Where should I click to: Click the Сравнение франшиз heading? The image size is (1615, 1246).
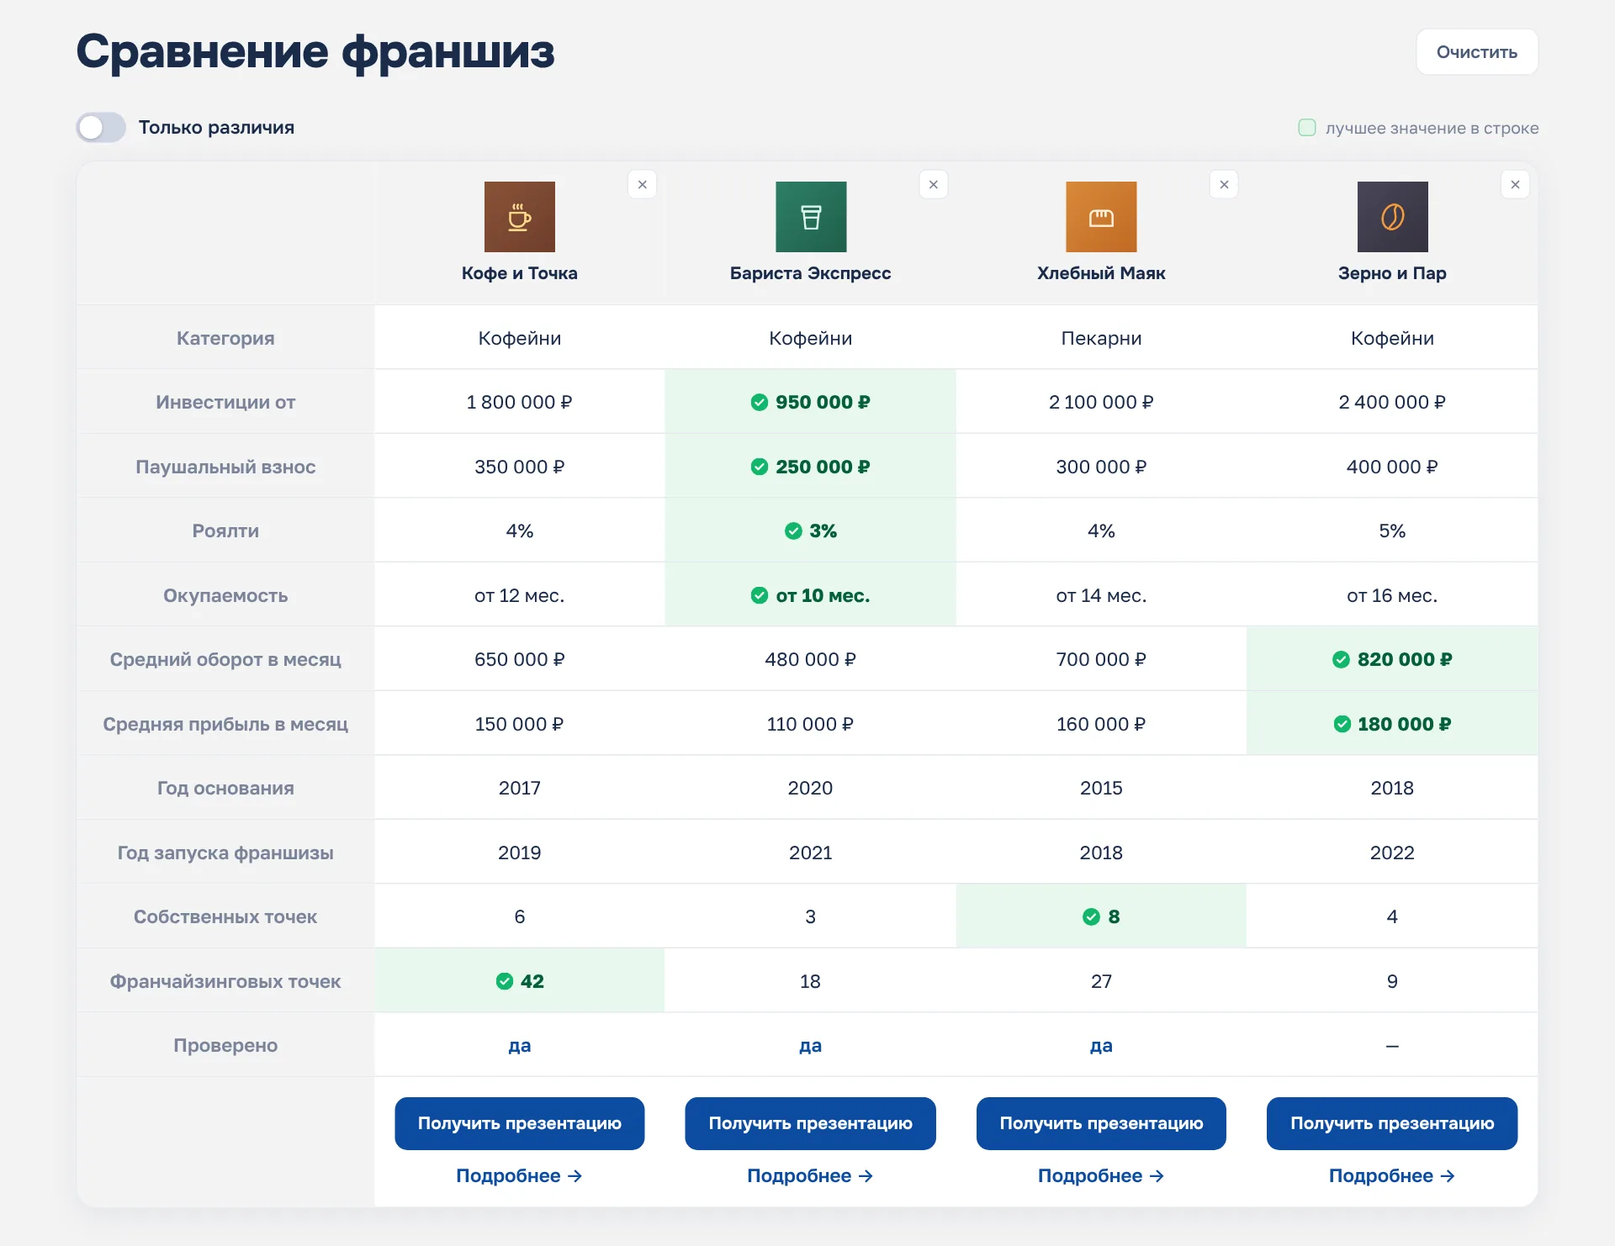[x=315, y=51]
